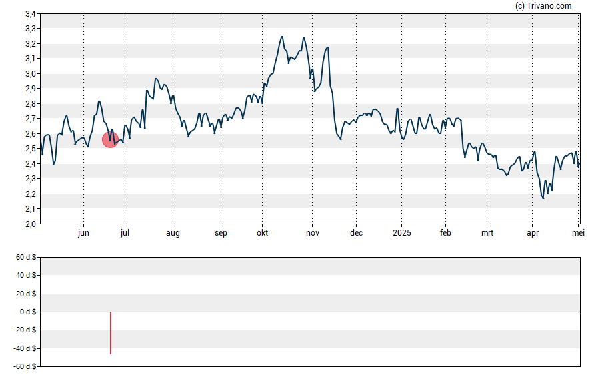Click the 'jun' month label
The width and height of the screenshot is (592, 377).
[83, 233]
